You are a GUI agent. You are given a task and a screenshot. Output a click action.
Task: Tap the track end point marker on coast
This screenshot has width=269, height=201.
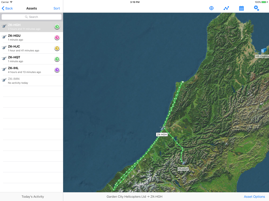point(183,82)
